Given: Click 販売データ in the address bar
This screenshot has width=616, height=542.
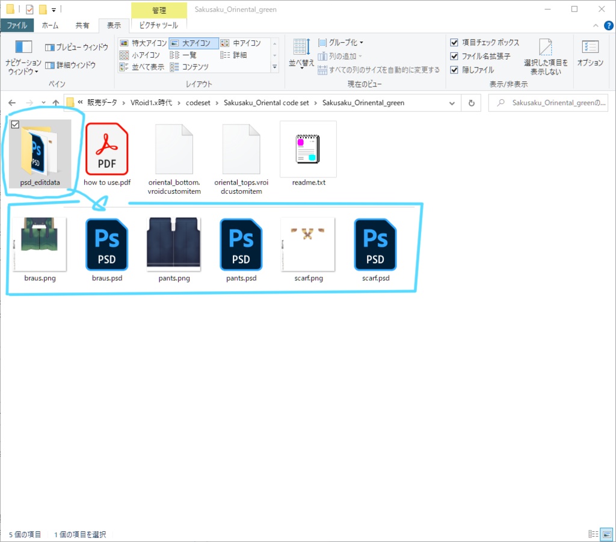Looking at the screenshot, I should [102, 103].
